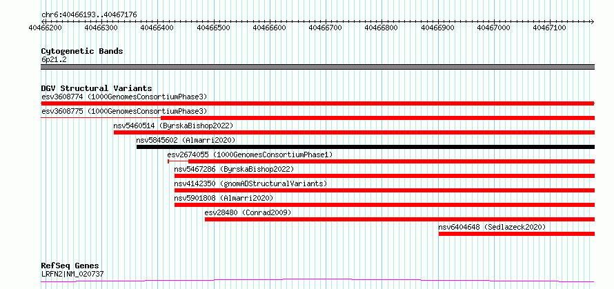Select the red bar for nsv5901808
Screen dimensions: 614x289
[x=384, y=205]
